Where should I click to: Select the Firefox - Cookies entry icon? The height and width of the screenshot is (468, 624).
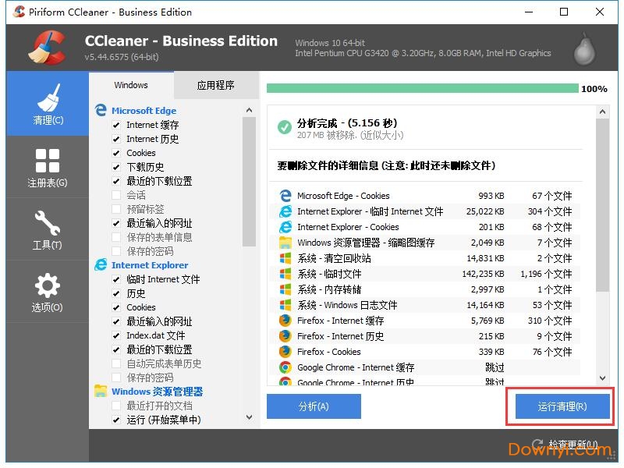tap(285, 352)
